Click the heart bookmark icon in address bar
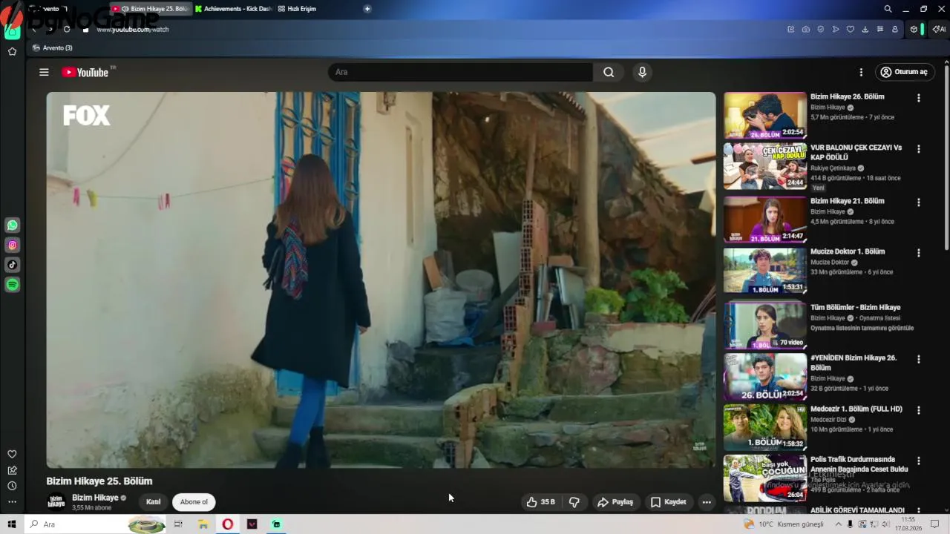Screen dimensions: 950x534 pyautogui.click(x=851, y=29)
